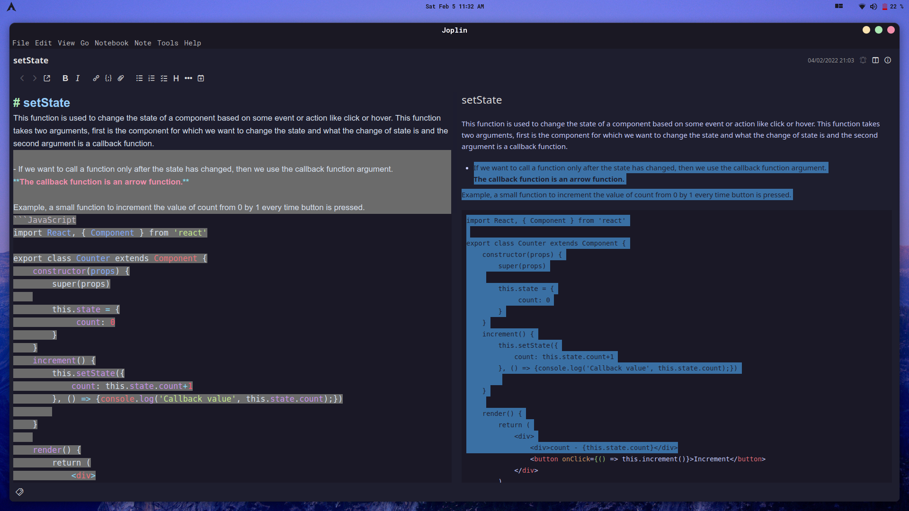909x511 pixels.
Task: Insert numbered list from toolbar
Action: tap(151, 79)
